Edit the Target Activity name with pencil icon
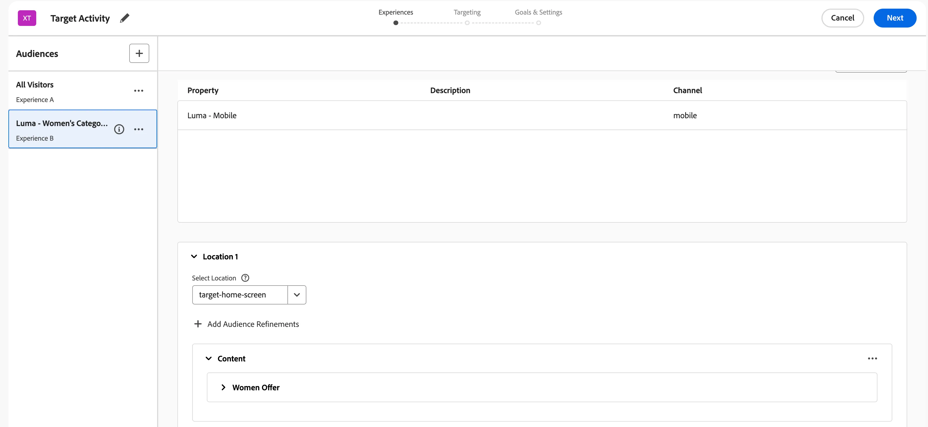 pyautogui.click(x=125, y=18)
